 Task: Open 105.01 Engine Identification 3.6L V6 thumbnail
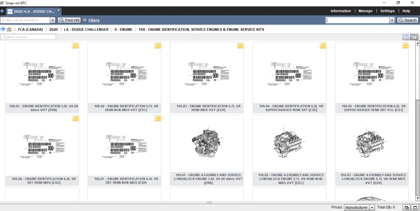click(x=42, y=73)
